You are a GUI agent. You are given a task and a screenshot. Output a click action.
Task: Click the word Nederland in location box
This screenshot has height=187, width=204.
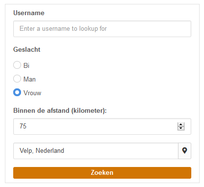(x=50, y=150)
